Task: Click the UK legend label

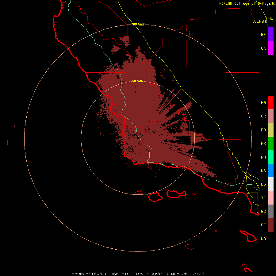Action: (263, 48)
